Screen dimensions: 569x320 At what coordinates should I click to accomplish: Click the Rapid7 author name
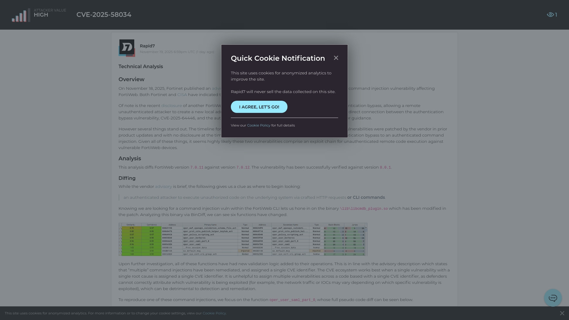(x=147, y=46)
